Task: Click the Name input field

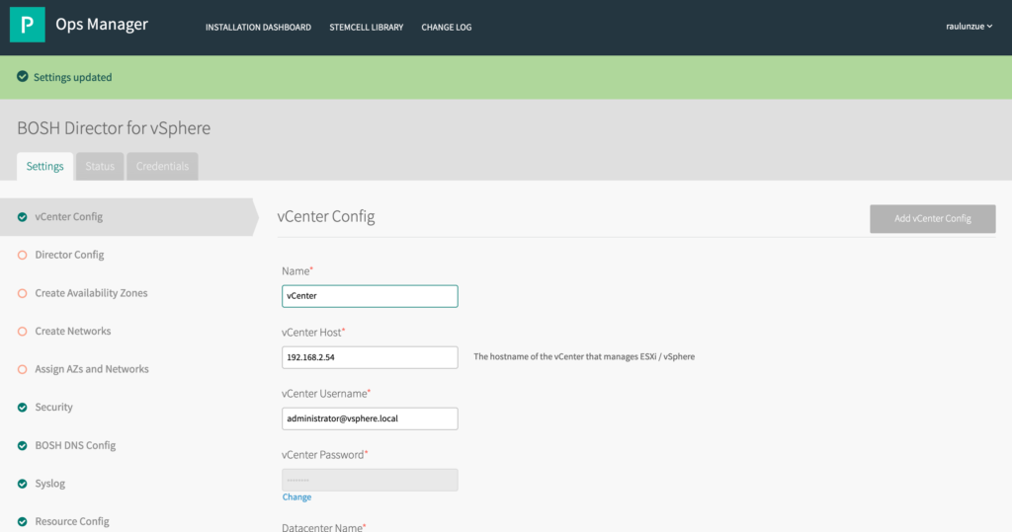Action: [370, 296]
